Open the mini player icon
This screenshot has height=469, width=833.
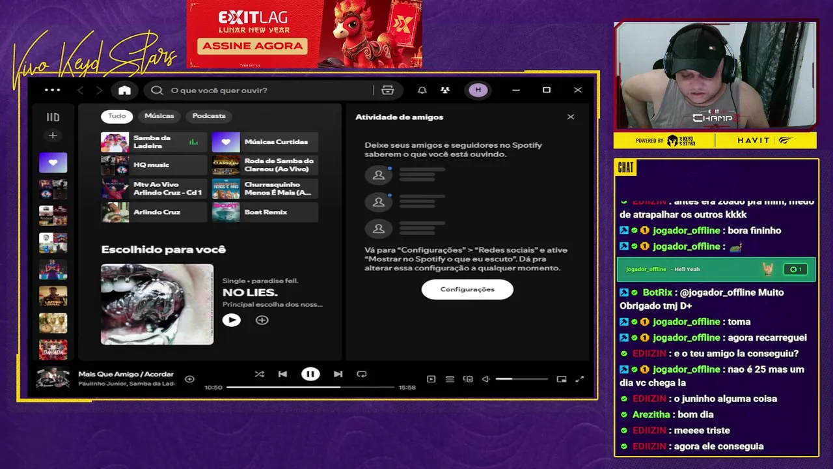tap(562, 379)
